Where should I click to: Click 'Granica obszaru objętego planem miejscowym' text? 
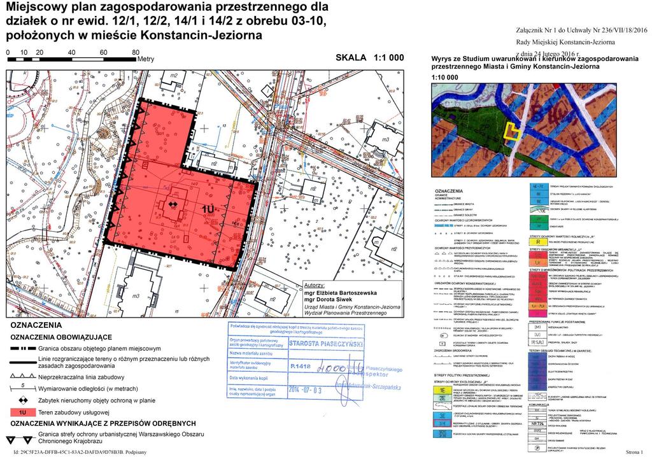99,348
